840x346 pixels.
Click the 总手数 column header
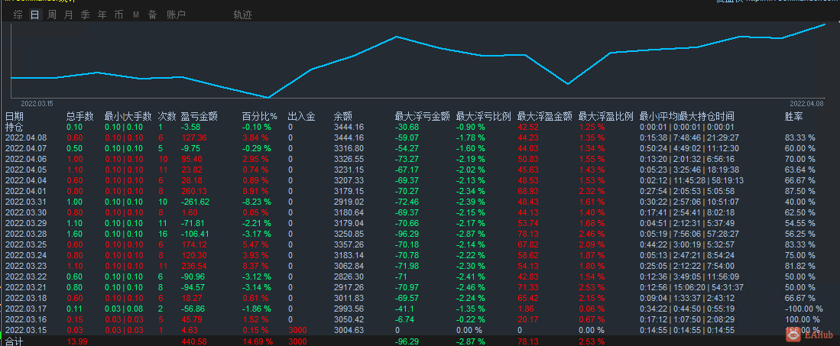click(x=80, y=116)
